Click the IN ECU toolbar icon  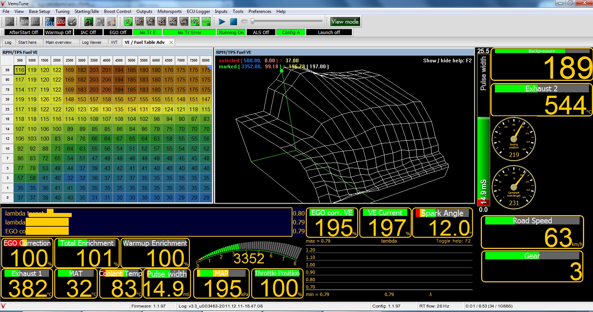pos(50,22)
